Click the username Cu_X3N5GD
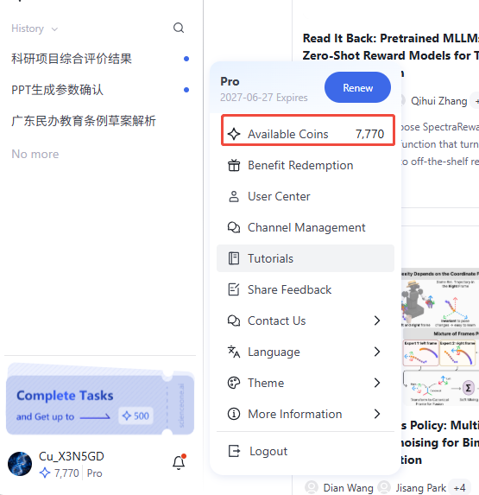Viewport: 479px width, 495px height. [x=72, y=456]
